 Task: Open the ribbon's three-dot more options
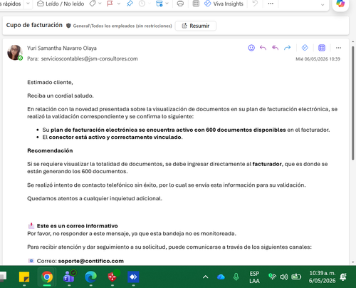(x=271, y=4)
